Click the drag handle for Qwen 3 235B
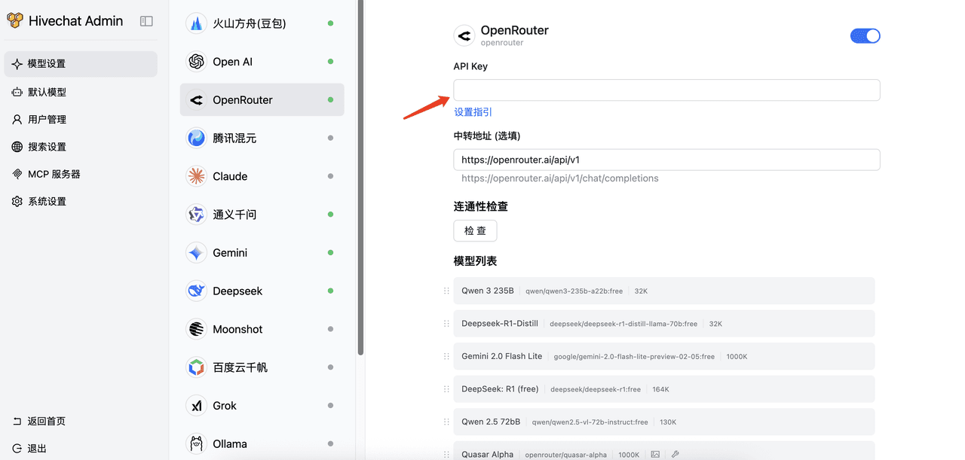 [446, 291]
